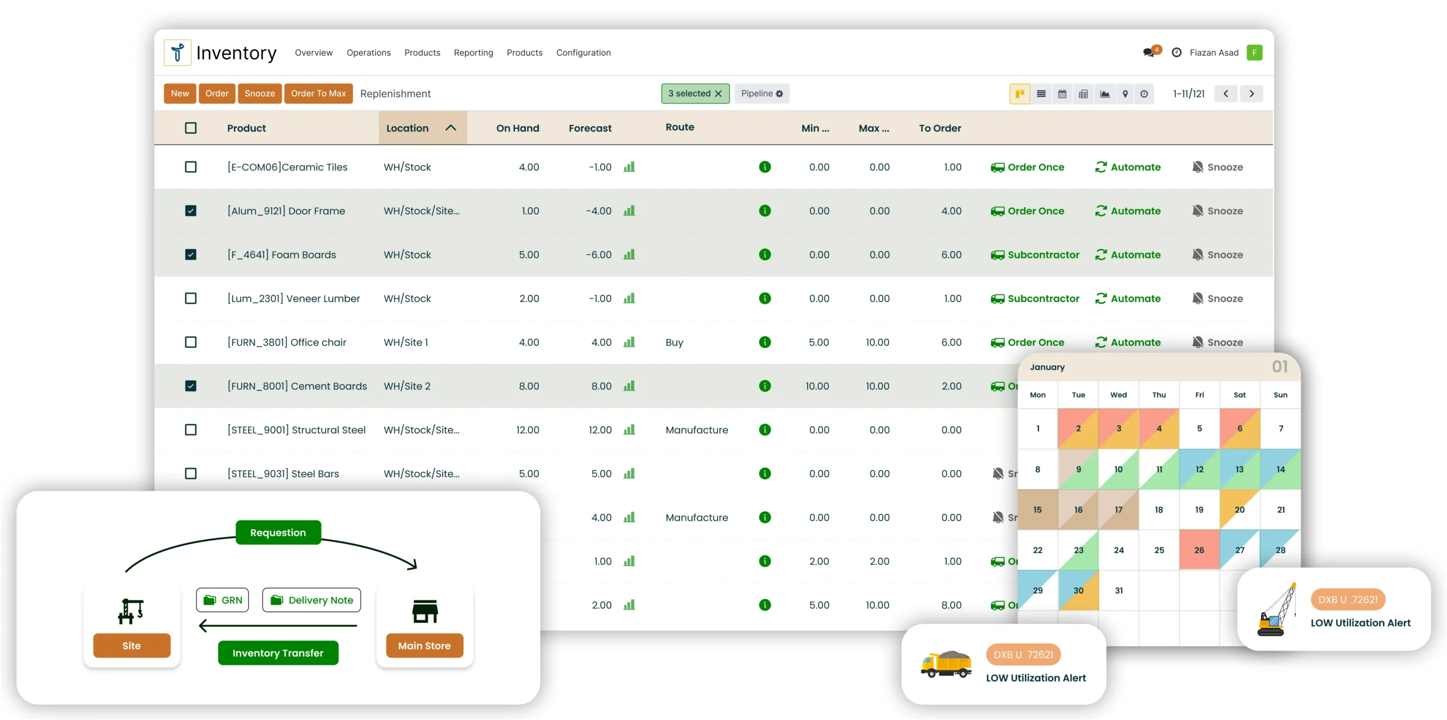The height and width of the screenshot is (720, 1447).
Task: Switch to the calendar view icon
Action: click(1062, 94)
